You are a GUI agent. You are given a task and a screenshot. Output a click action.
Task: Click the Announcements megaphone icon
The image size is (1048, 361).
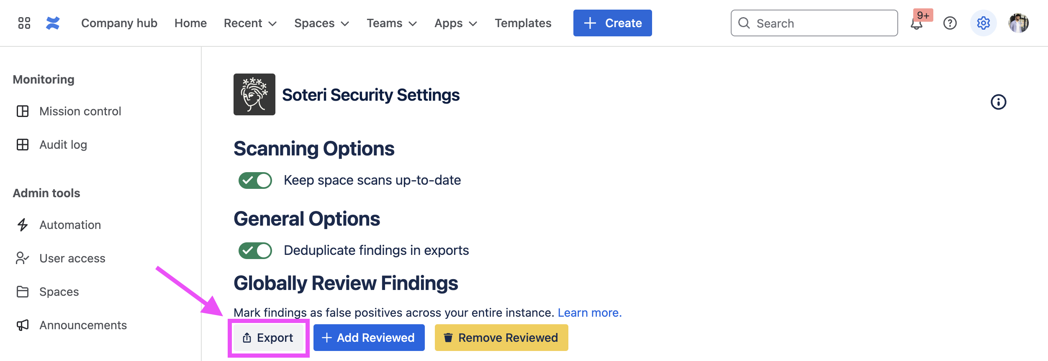point(23,325)
